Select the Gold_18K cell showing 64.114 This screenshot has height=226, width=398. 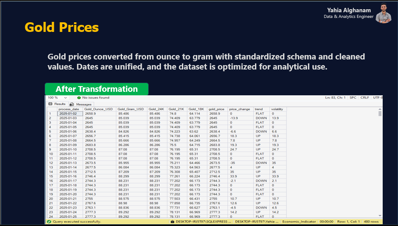[x=197, y=114]
